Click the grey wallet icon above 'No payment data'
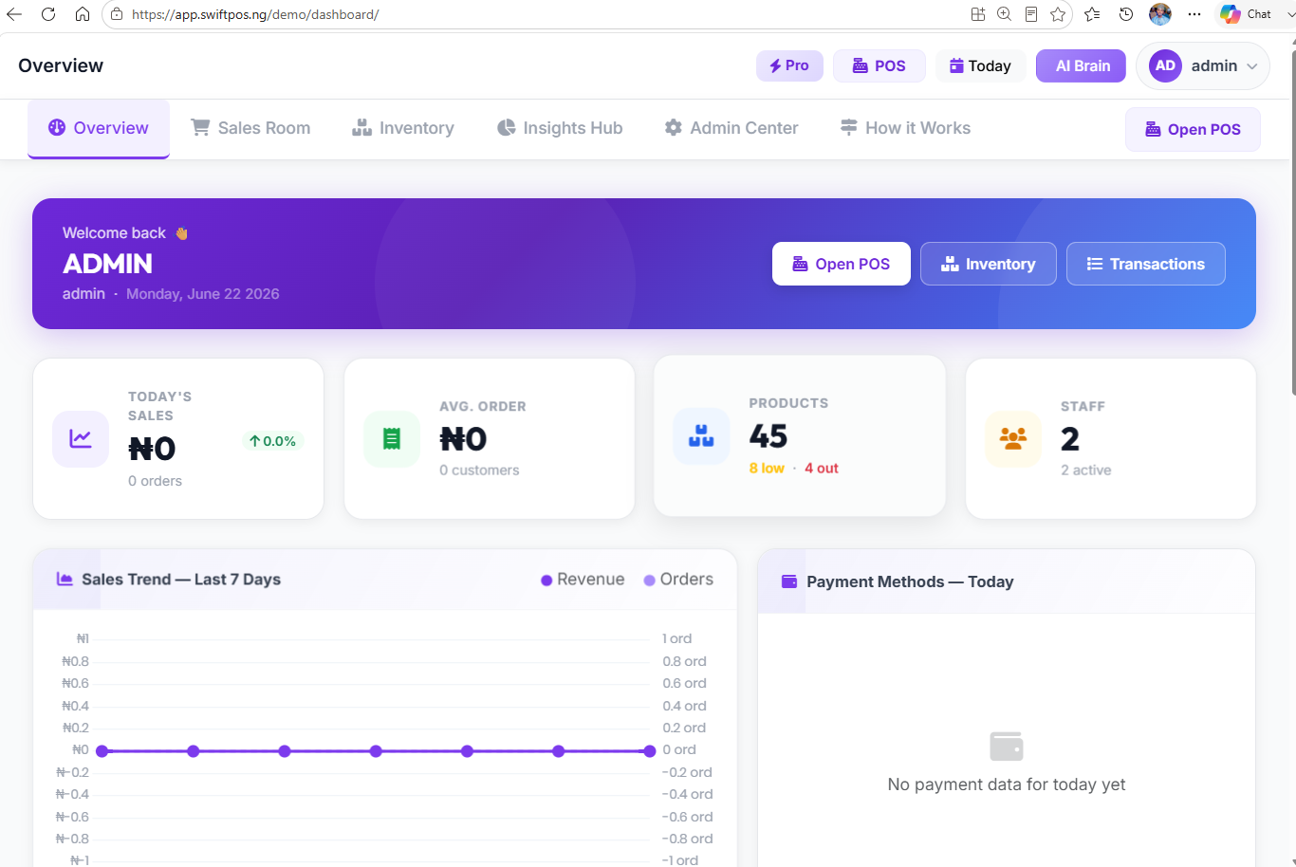 (1007, 747)
